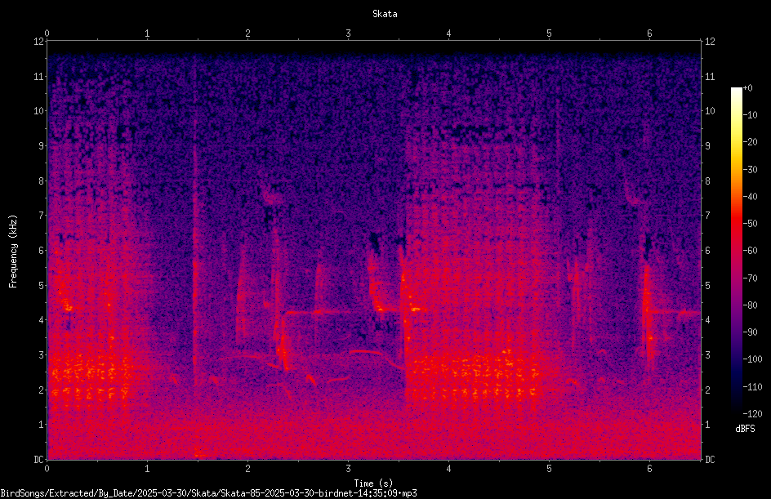Click "12" on the left frequency axis
Image resolution: width=771 pixels, height=499 pixels.
click(38, 42)
